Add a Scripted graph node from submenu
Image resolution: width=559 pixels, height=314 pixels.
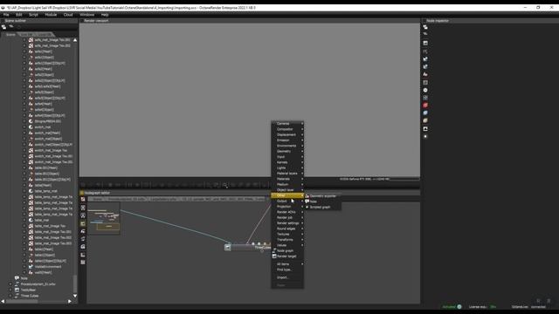322,208
